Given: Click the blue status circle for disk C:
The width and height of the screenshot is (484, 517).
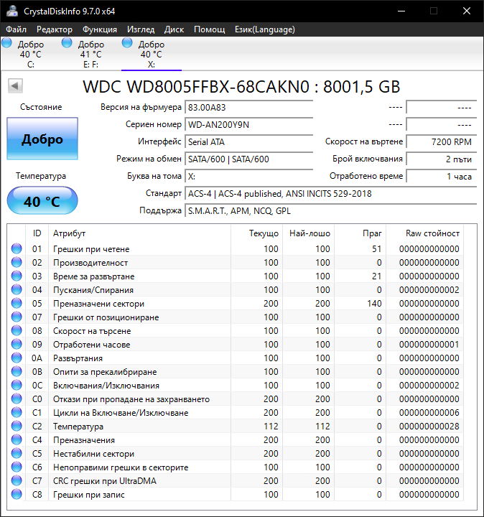Looking at the screenshot, I should (x=6, y=42).
